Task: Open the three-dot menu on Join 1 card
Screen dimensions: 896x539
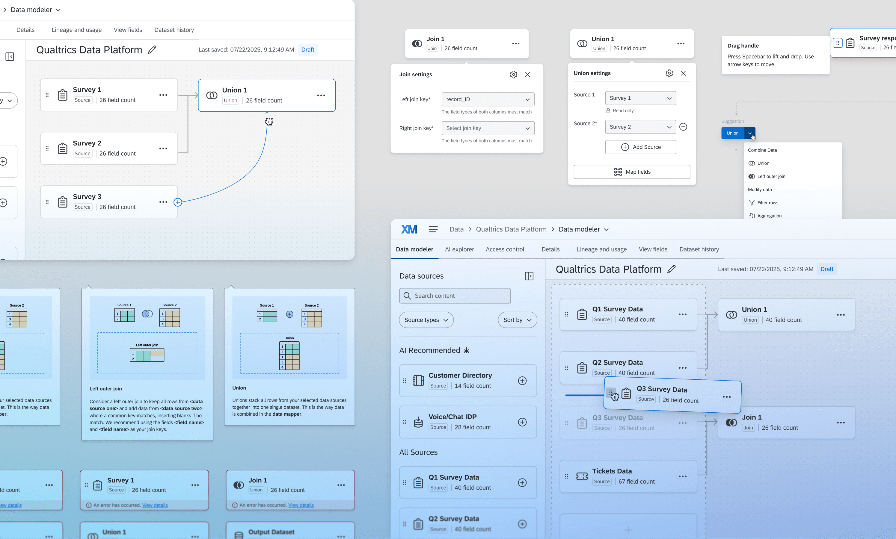Action: 515,44
